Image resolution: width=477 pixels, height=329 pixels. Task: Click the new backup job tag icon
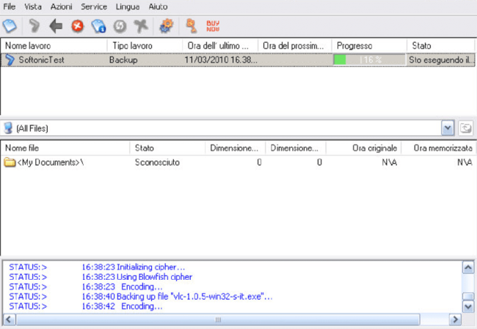10,26
